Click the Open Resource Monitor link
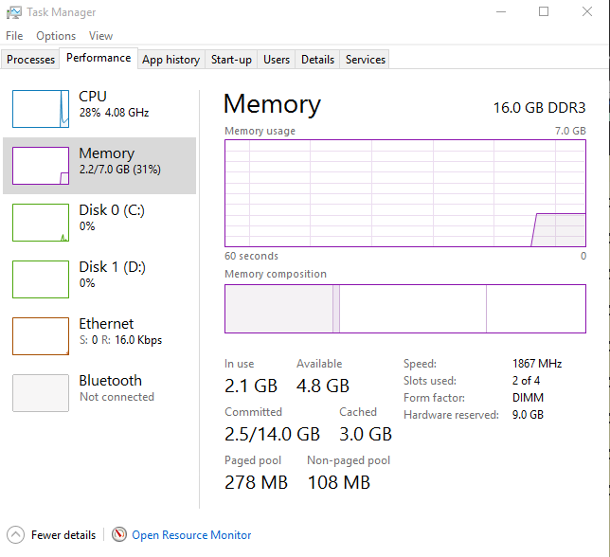 pyautogui.click(x=191, y=535)
